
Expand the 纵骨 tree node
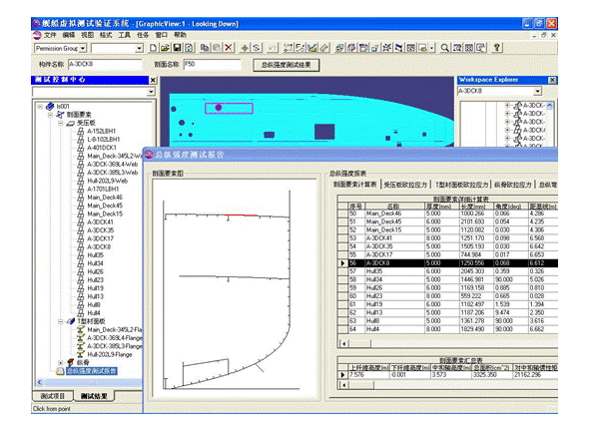[x=61, y=362]
